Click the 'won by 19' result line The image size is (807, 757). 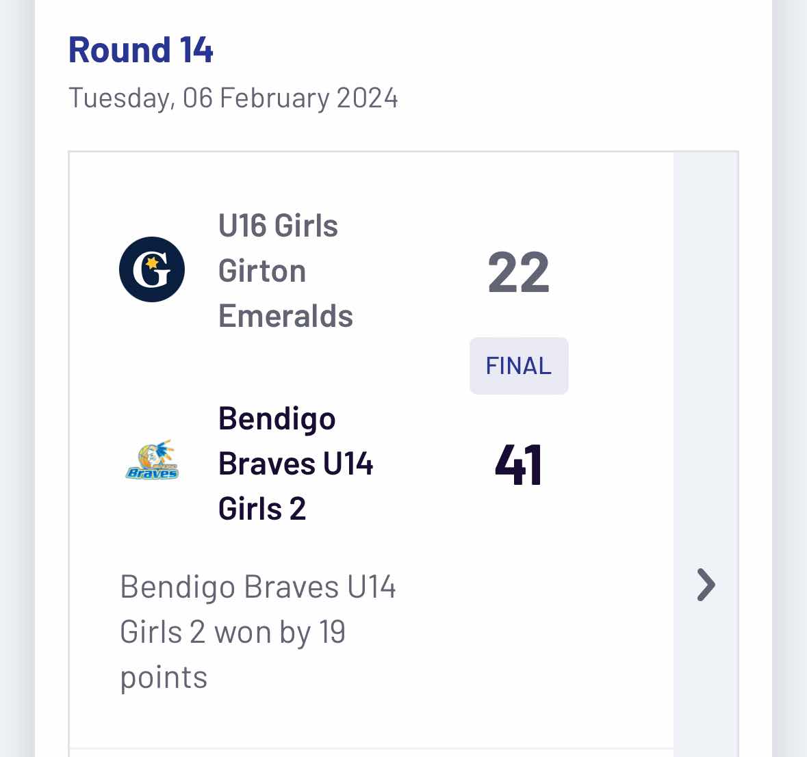click(x=233, y=632)
